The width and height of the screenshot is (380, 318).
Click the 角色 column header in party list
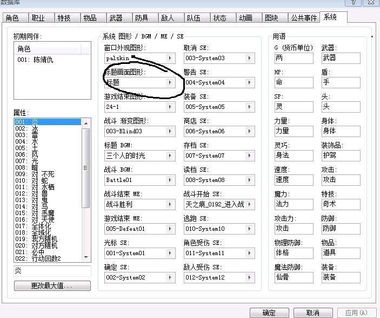pyautogui.click(x=48, y=49)
